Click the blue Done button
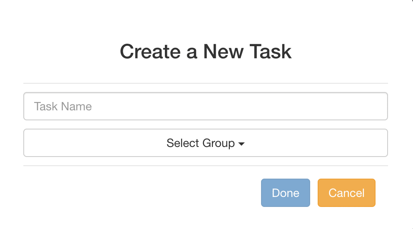Screen dimensions: 413x229 coord(286,193)
